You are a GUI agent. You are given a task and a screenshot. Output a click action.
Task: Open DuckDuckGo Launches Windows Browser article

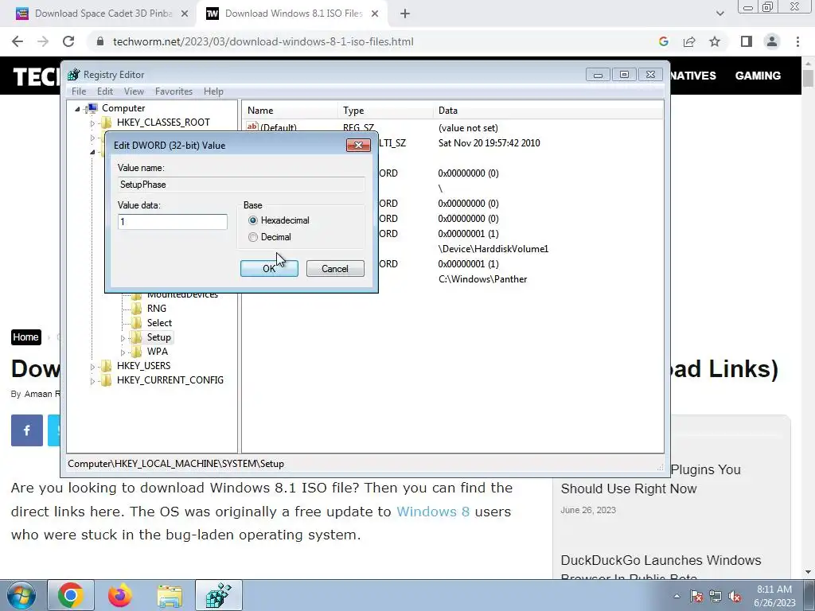[x=661, y=568]
